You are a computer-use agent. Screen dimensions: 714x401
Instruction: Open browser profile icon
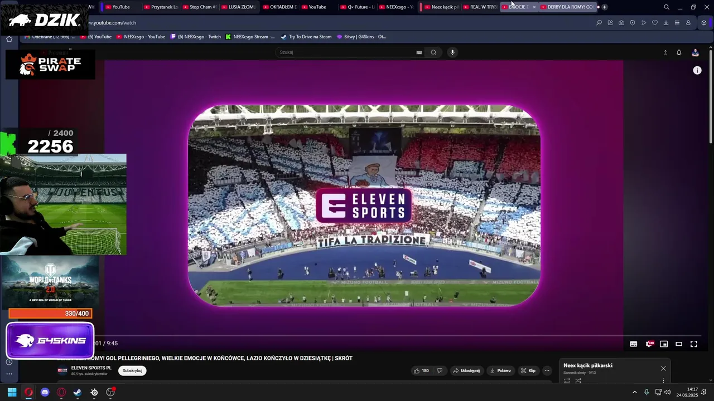click(688, 23)
